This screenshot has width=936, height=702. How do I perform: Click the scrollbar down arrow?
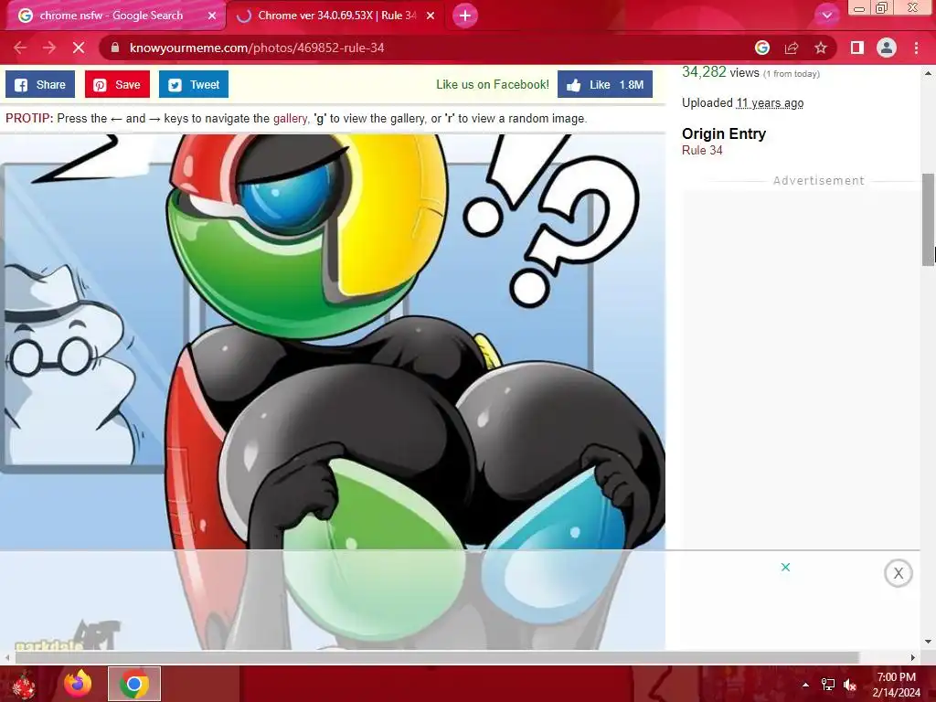click(928, 642)
